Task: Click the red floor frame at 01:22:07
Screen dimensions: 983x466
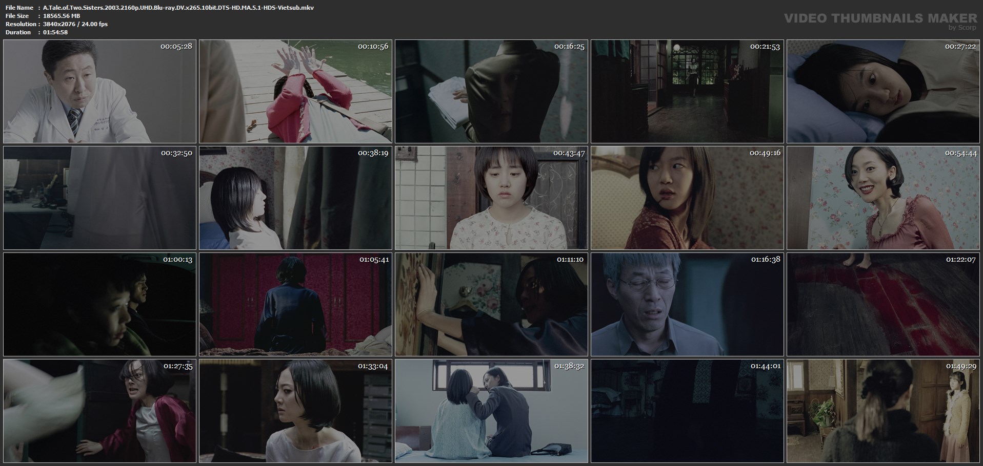Action: (883, 304)
